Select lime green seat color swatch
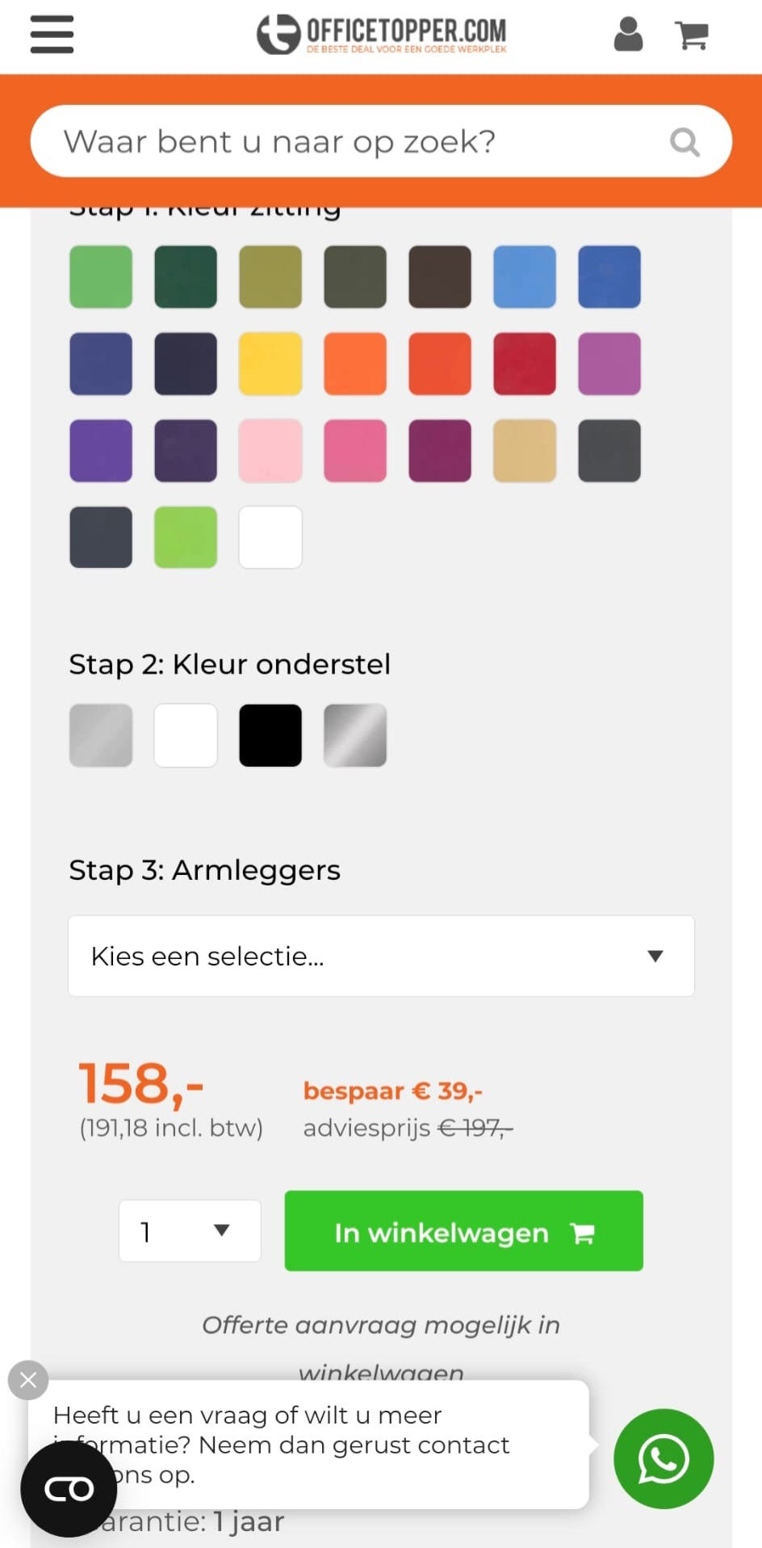 (x=186, y=537)
